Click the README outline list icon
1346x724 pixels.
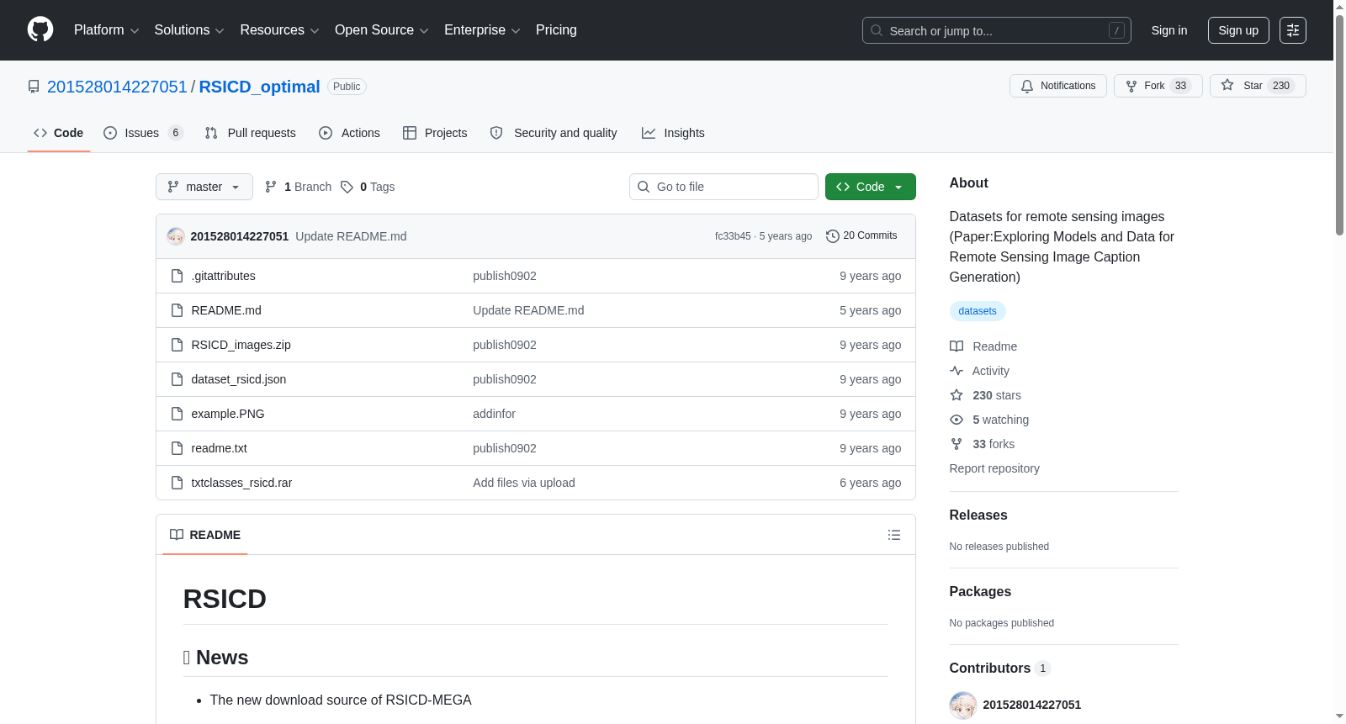tap(894, 535)
